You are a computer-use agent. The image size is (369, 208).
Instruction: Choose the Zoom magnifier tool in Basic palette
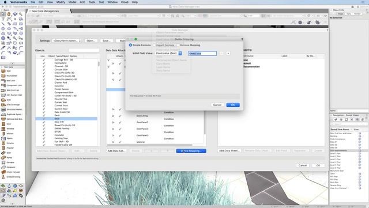click(x=21, y=14)
